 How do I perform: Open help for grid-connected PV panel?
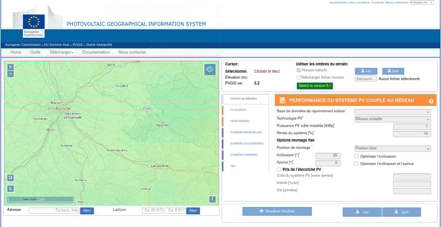(x=431, y=101)
